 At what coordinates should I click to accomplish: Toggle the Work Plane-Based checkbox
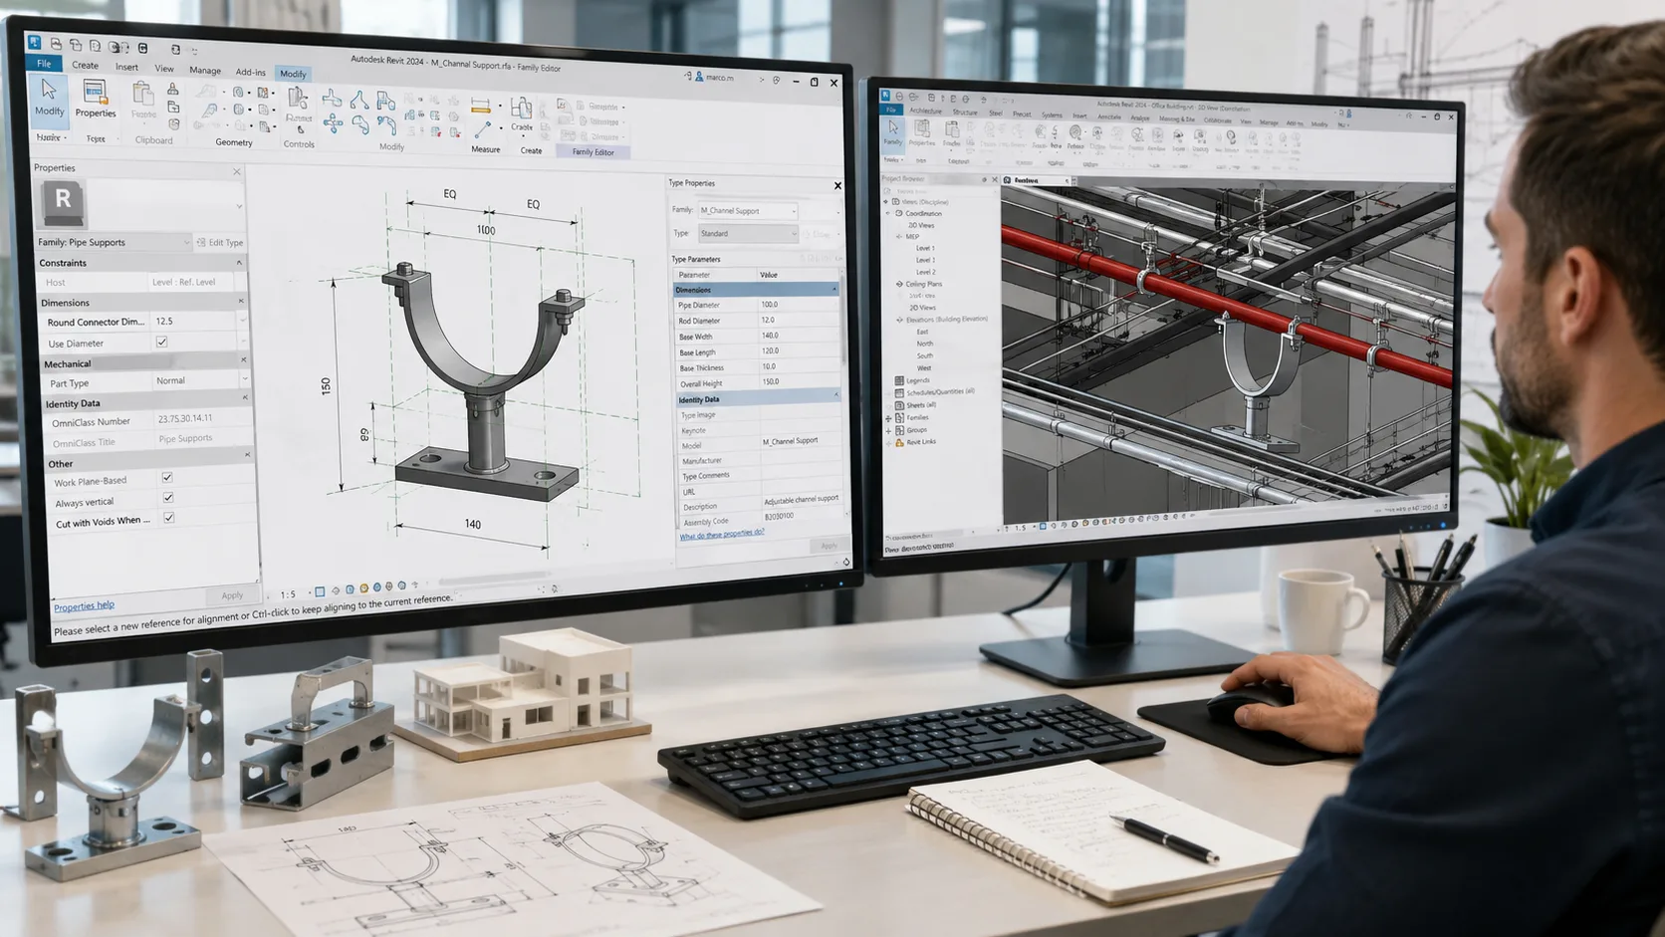click(167, 478)
